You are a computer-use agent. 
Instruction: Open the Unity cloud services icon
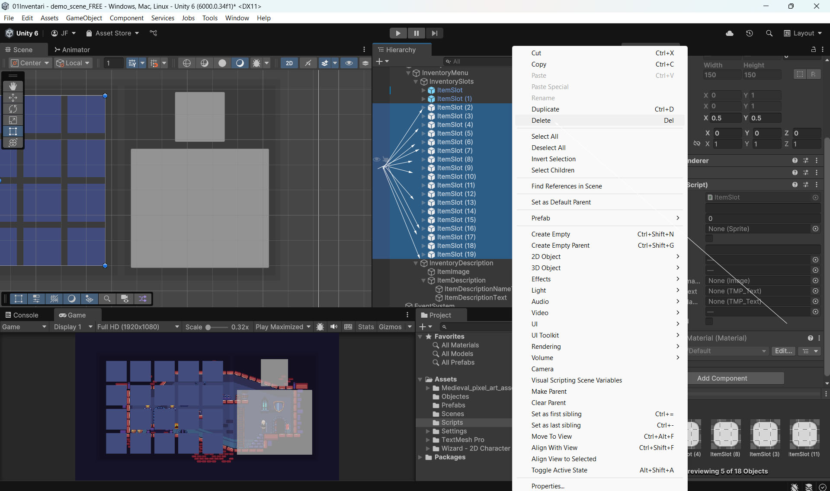[x=730, y=33]
